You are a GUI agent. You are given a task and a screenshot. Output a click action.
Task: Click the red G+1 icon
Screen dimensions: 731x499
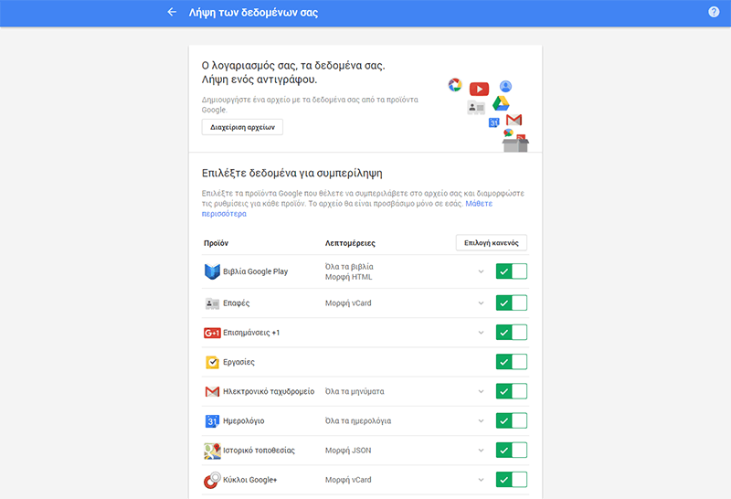[212, 333]
